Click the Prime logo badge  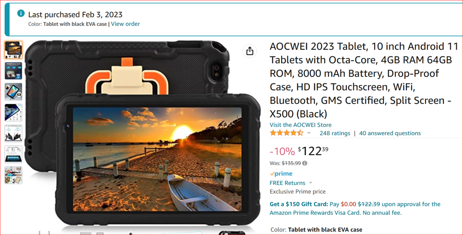point(281,174)
